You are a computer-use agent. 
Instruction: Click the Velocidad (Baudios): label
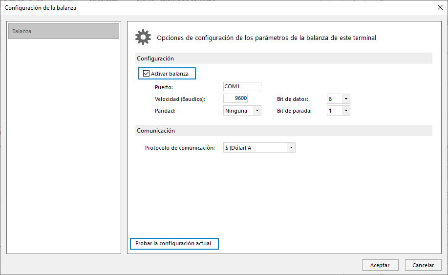[x=180, y=99]
